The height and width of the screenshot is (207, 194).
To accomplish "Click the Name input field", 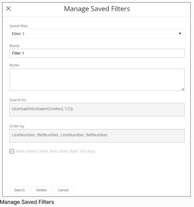I will coord(97,53).
